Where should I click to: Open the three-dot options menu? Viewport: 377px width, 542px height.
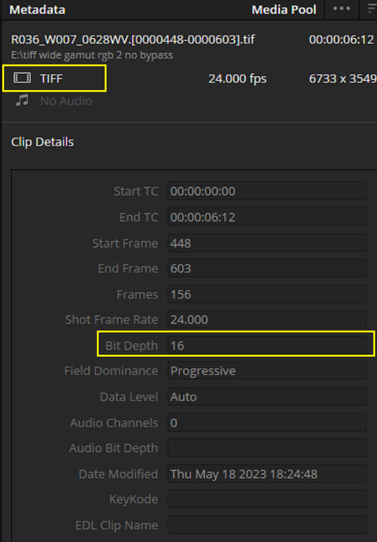[341, 9]
